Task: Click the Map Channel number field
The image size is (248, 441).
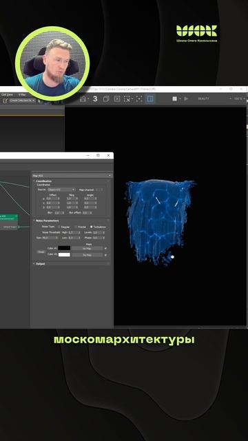Action: pos(99,190)
